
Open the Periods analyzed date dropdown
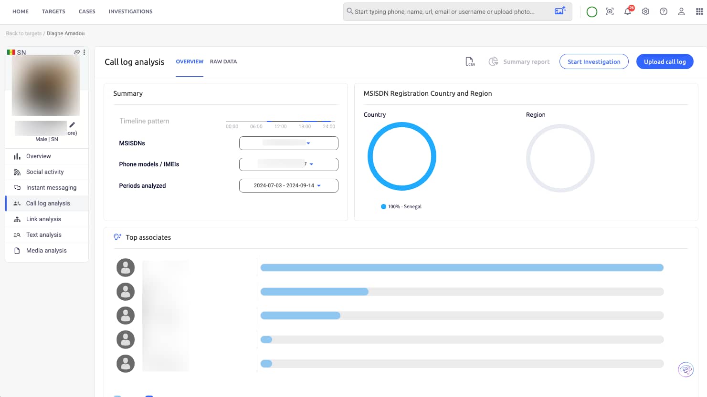[288, 185]
